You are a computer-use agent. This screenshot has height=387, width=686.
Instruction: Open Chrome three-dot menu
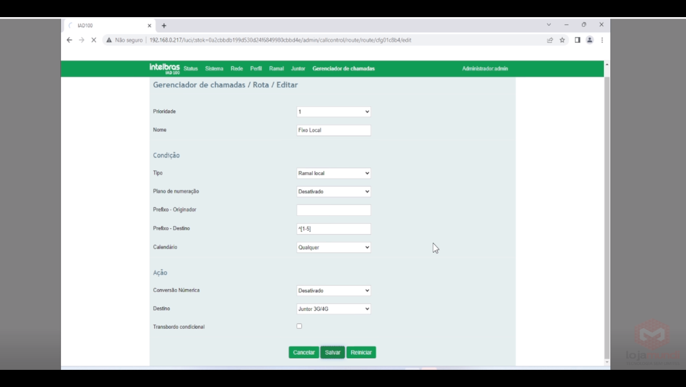coord(602,40)
